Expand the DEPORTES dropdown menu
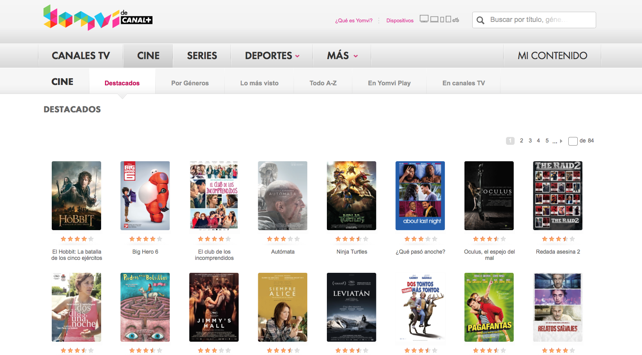The height and width of the screenshot is (355, 642). (x=272, y=56)
